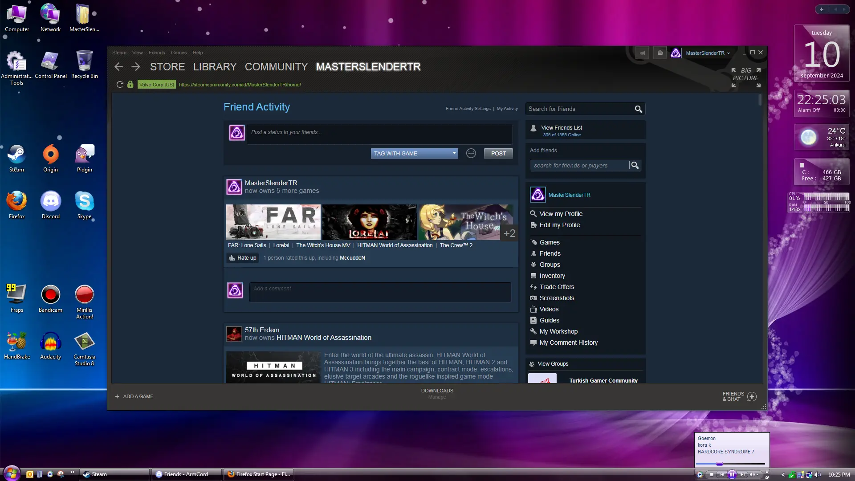Open the Lorelai game thumbnail
Image resolution: width=855 pixels, height=481 pixels.
point(369,222)
